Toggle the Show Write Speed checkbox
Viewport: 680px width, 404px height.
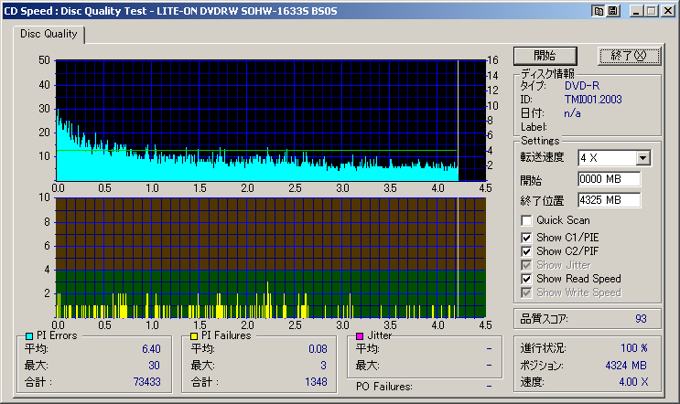[526, 292]
